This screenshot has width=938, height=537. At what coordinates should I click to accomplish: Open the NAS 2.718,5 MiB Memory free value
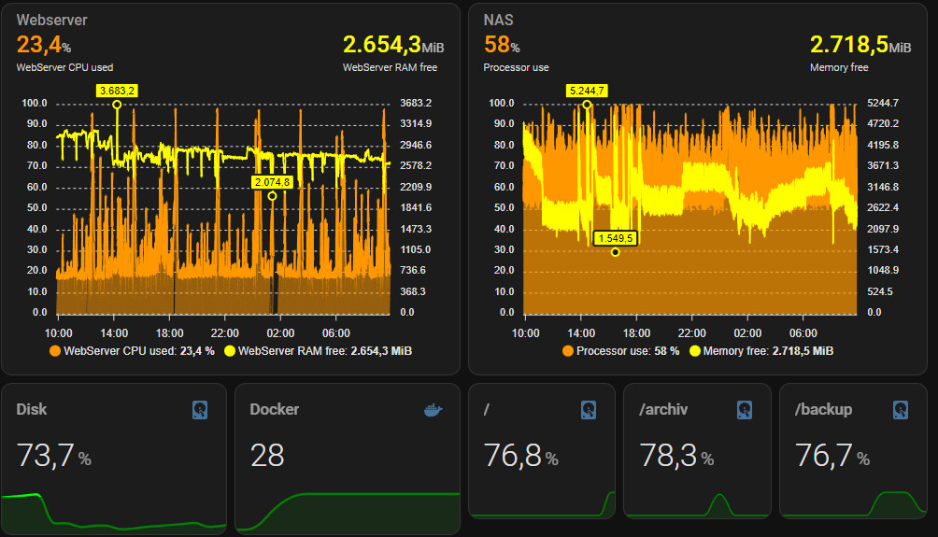(860, 45)
